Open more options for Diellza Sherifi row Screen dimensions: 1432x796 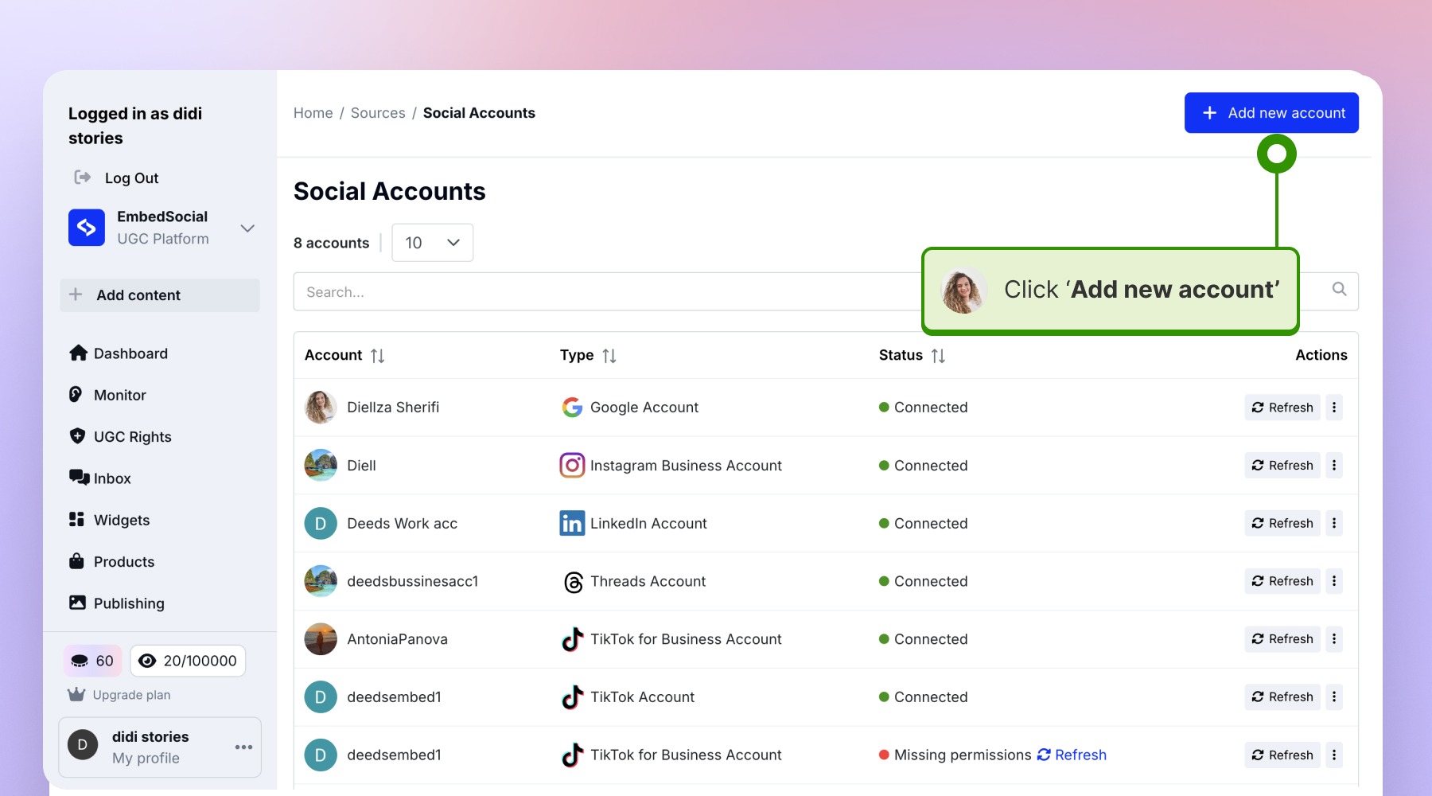click(x=1334, y=408)
